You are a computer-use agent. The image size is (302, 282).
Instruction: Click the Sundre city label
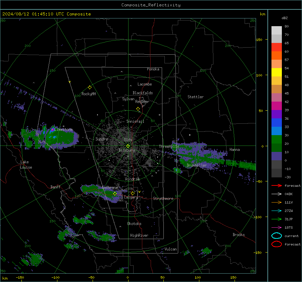102,139
